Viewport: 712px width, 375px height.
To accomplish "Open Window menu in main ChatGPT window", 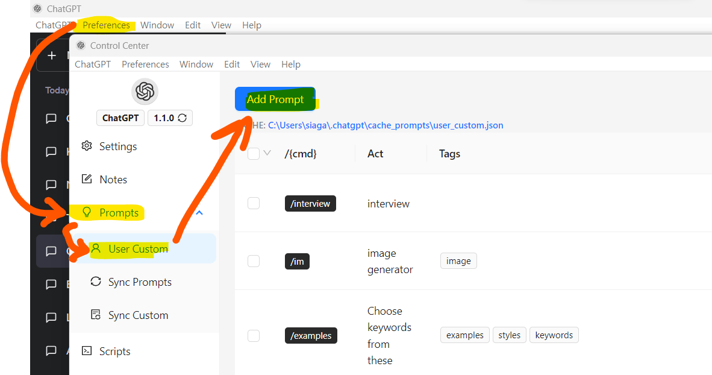I will coord(157,25).
